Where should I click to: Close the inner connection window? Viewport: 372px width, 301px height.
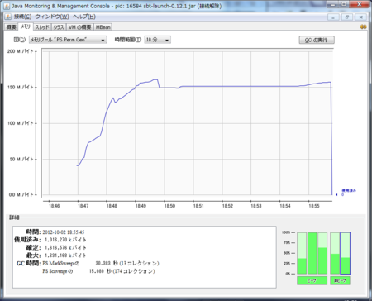tap(360, 17)
